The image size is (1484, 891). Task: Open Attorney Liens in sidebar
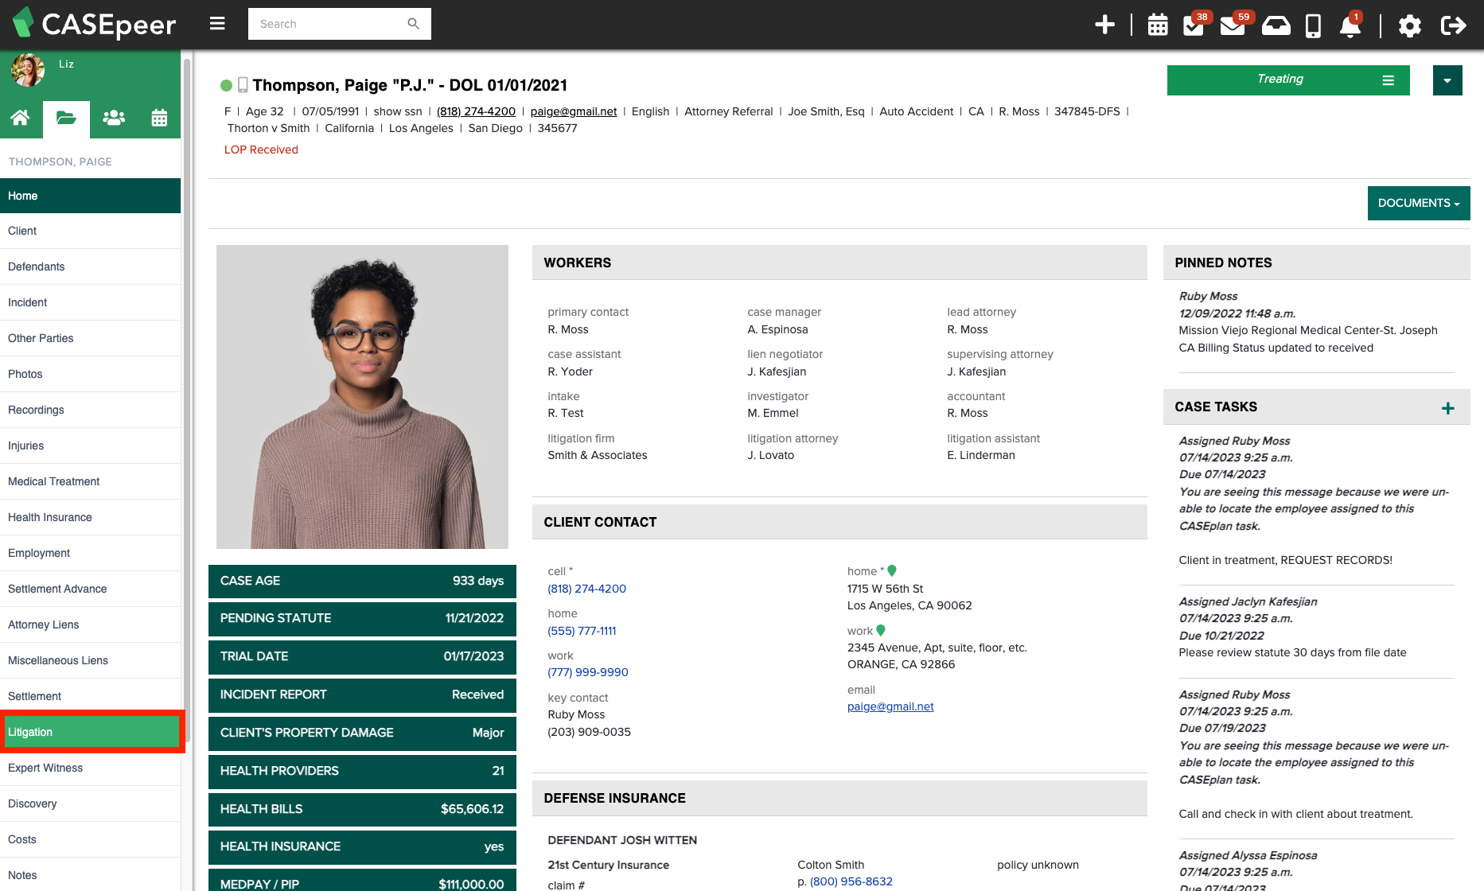click(x=90, y=624)
